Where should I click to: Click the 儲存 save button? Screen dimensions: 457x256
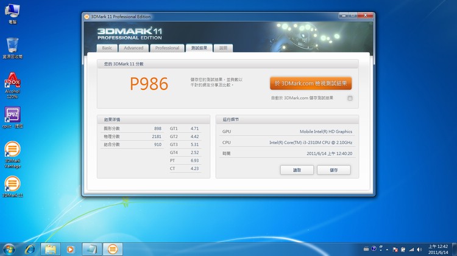334,170
